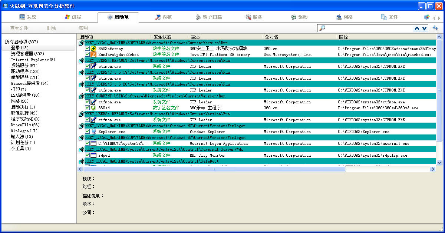Click the 360Safetray program icon
Screen dimensions: 445x233
tap(93, 49)
